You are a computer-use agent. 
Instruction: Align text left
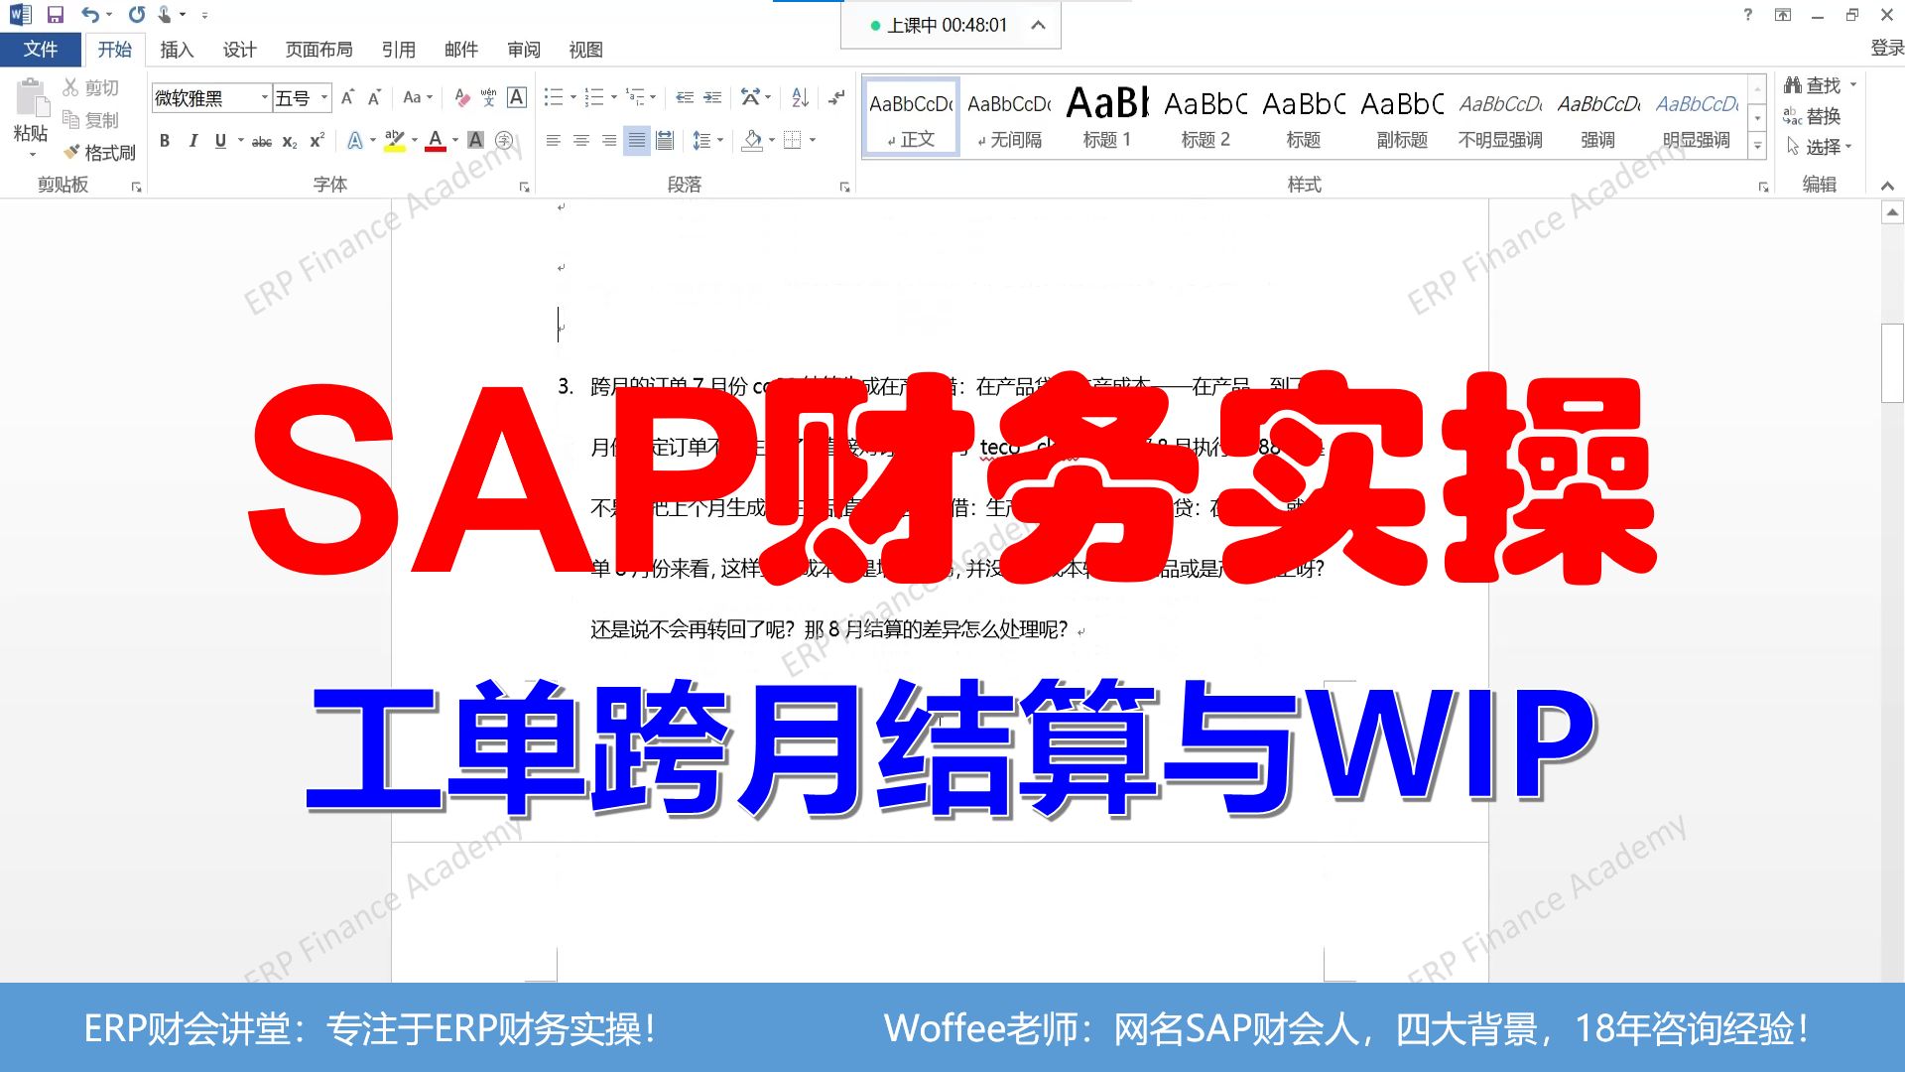(554, 141)
